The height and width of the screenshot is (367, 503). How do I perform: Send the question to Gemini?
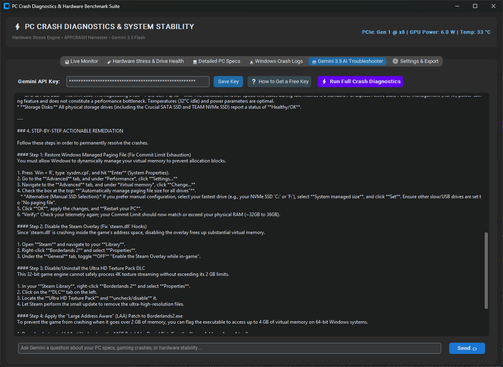467,348
